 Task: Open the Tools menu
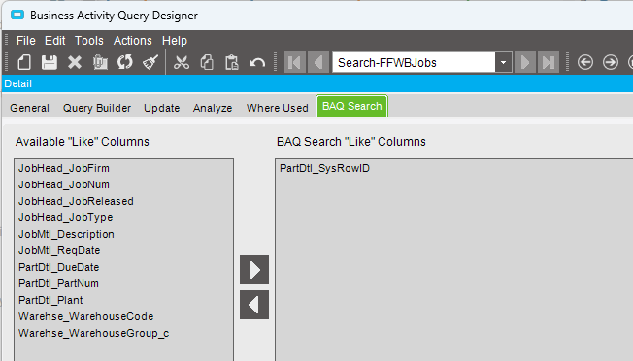(x=88, y=41)
